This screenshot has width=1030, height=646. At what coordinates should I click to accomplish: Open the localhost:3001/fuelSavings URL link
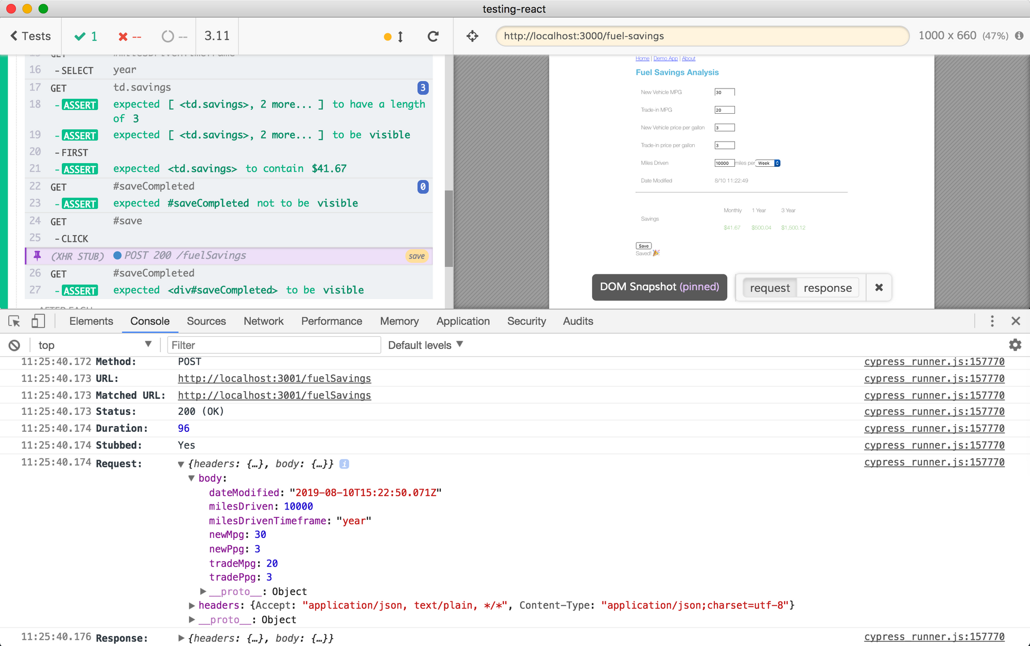(x=274, y=378)
